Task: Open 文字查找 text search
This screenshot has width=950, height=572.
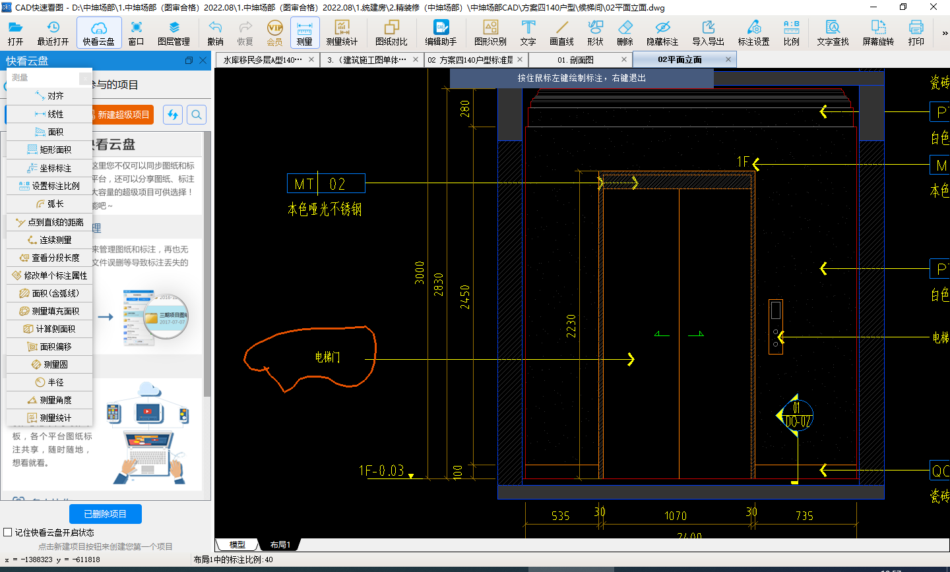Action: click(x=833, y=33)
